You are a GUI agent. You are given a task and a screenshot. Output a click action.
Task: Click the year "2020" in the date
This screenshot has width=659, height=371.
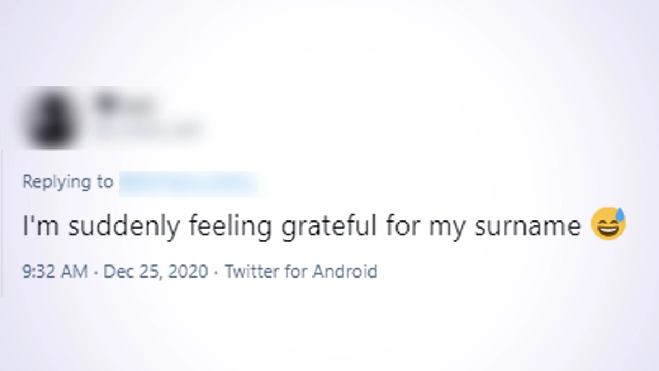189,272
